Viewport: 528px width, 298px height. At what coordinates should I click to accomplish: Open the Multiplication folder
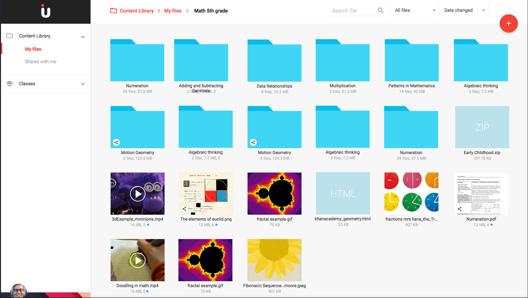(x=343, y=60)
